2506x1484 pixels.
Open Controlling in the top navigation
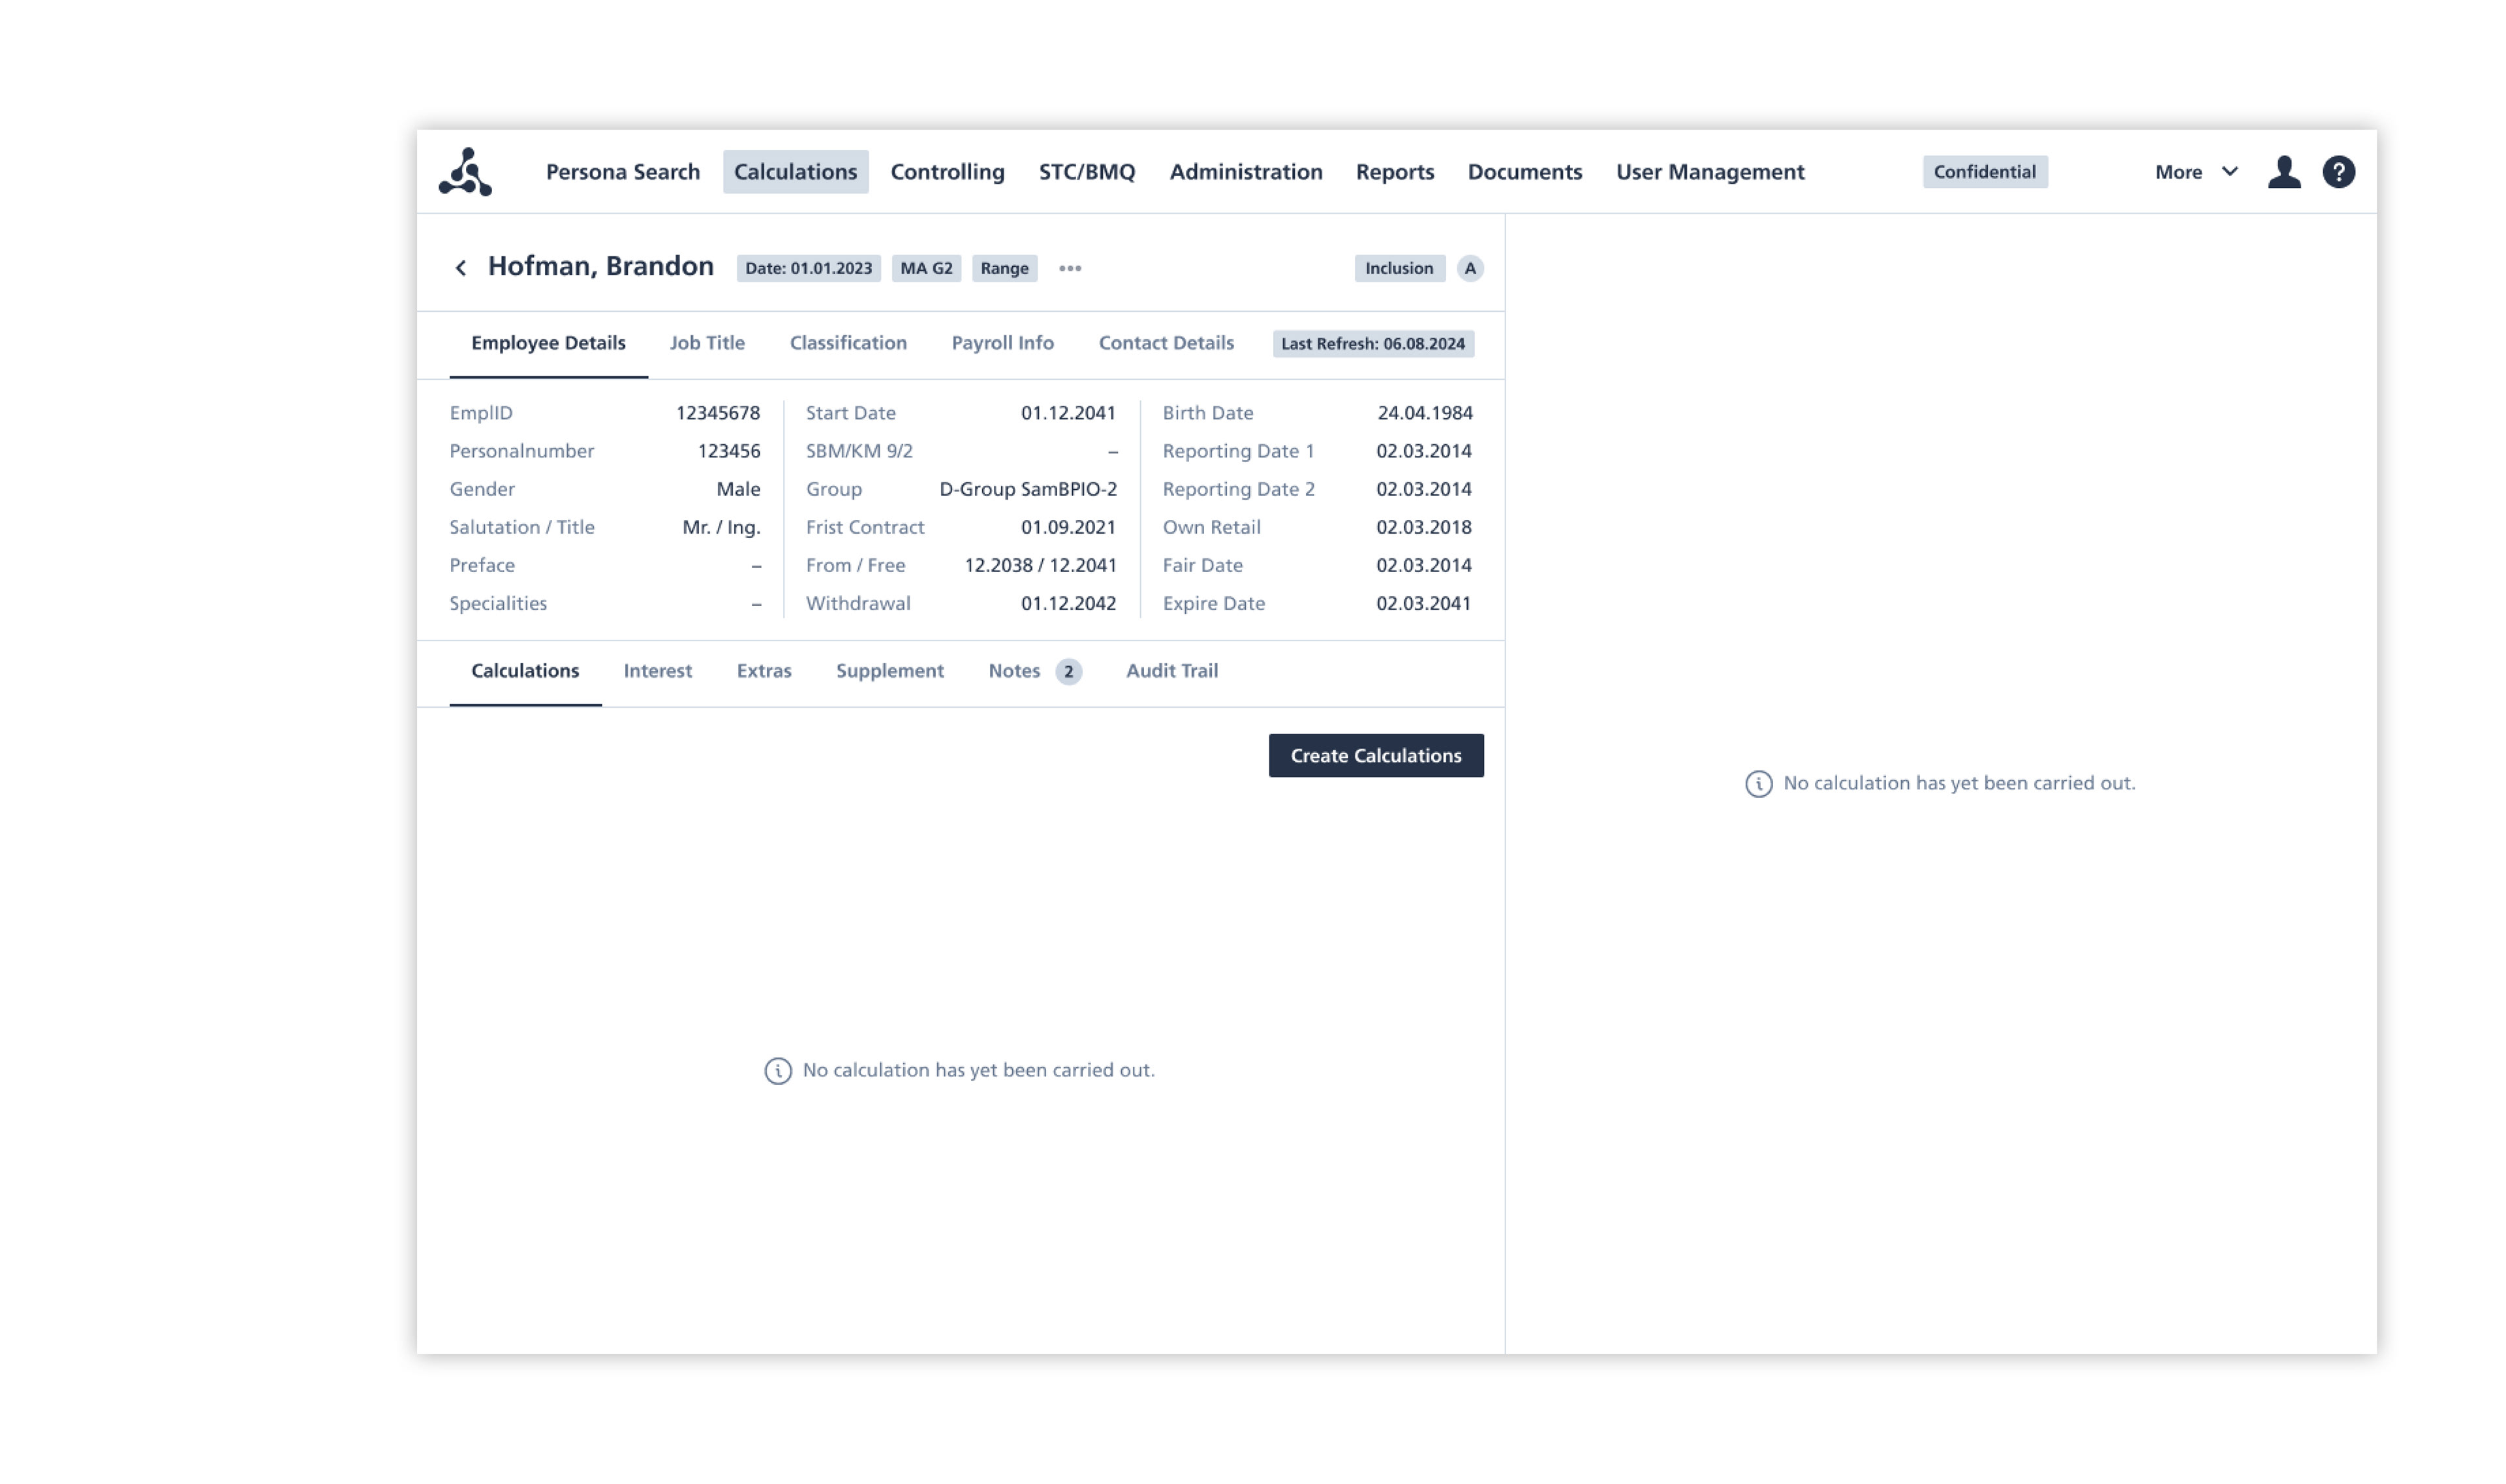946,172
